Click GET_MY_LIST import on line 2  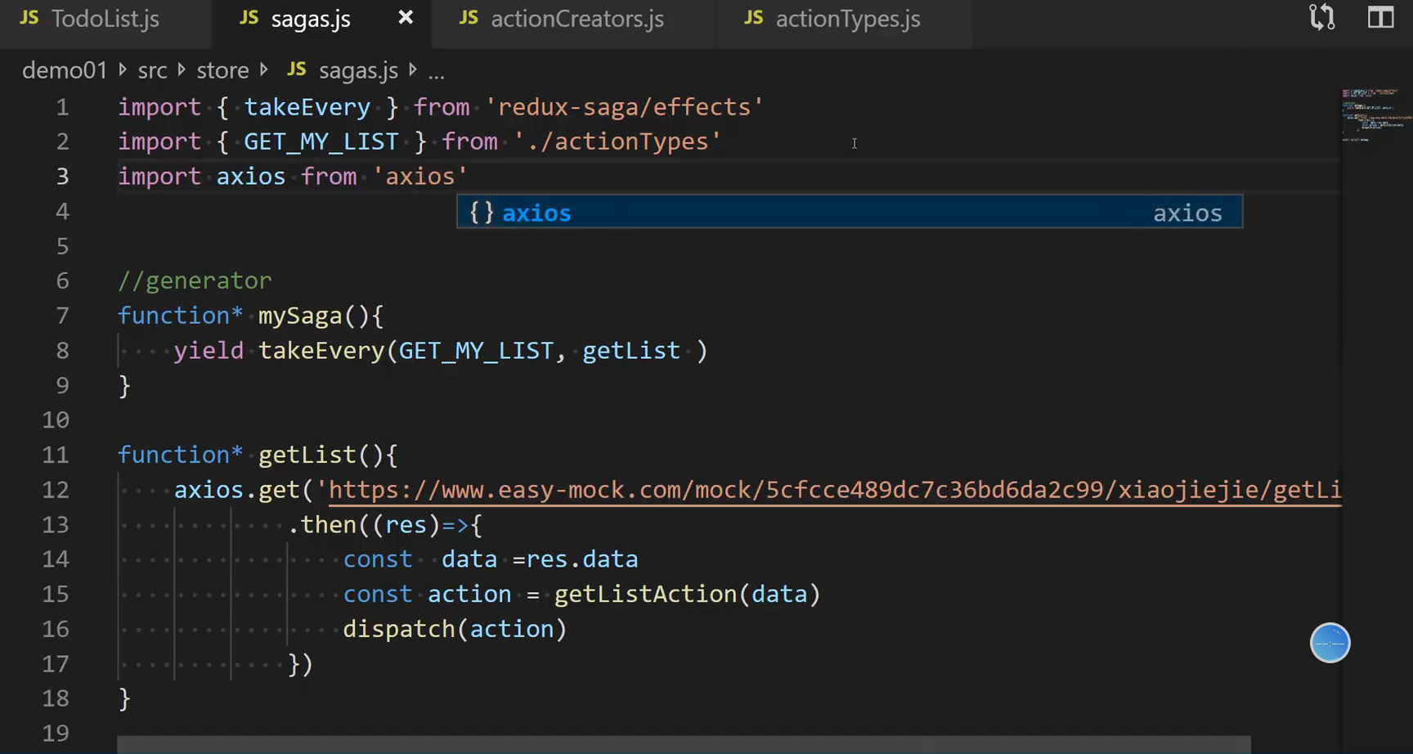pyautogui.click(x=321, y=141)
